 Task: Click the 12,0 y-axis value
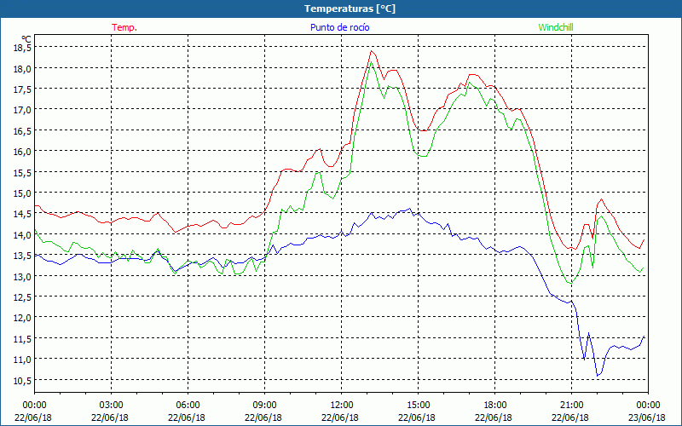click(x=23, y=317)
